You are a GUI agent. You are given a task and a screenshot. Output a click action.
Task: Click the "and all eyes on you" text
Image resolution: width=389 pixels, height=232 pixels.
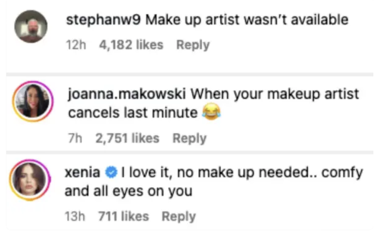pyautogui.click(x=128, y=191)
